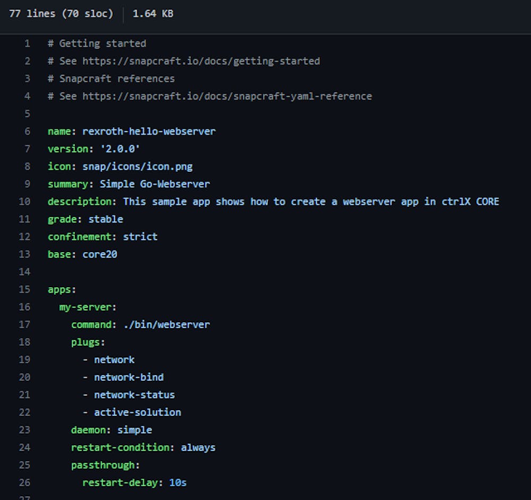Viewport: 531px width, 500px height.
Task: Click the rexroth-hello-webserver name value
Action: pyautogui.click(x=149, y=131)
